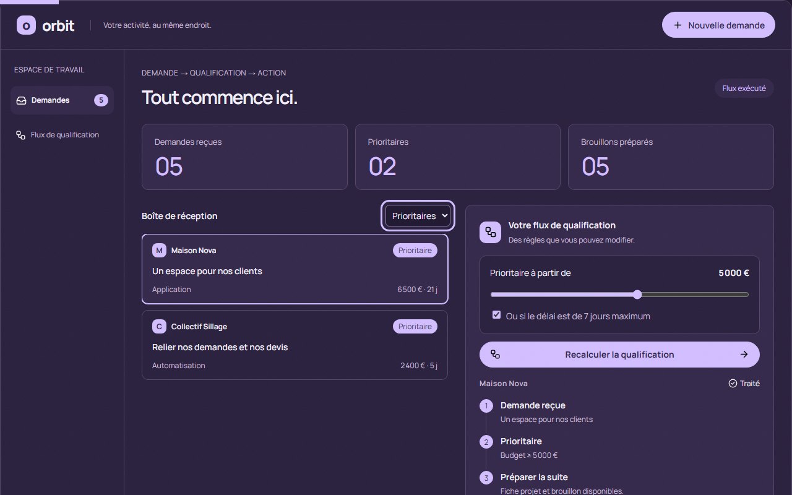Image resolution: width=792 pixels, height=495 pixels.
Task: Click the "6 500 € · 21 j" text
Action: click(x=417, y=290)
